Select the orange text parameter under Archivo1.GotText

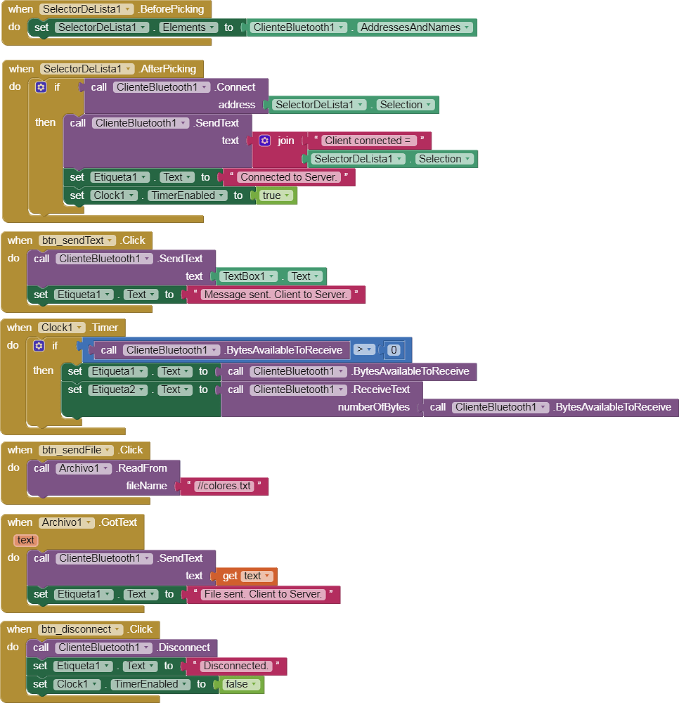pyautogui.click(x=26, y=540)
